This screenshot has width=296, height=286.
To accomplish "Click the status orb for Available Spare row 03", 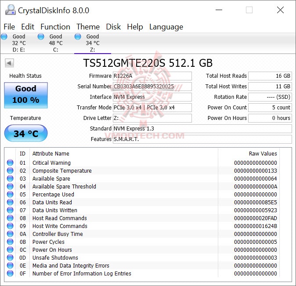I will click(x=10, y=178).
